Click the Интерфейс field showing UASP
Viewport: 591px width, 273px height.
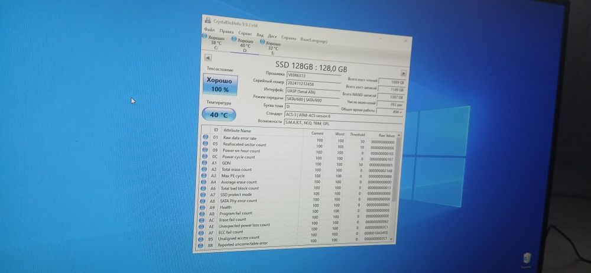[x=313, y=92]
